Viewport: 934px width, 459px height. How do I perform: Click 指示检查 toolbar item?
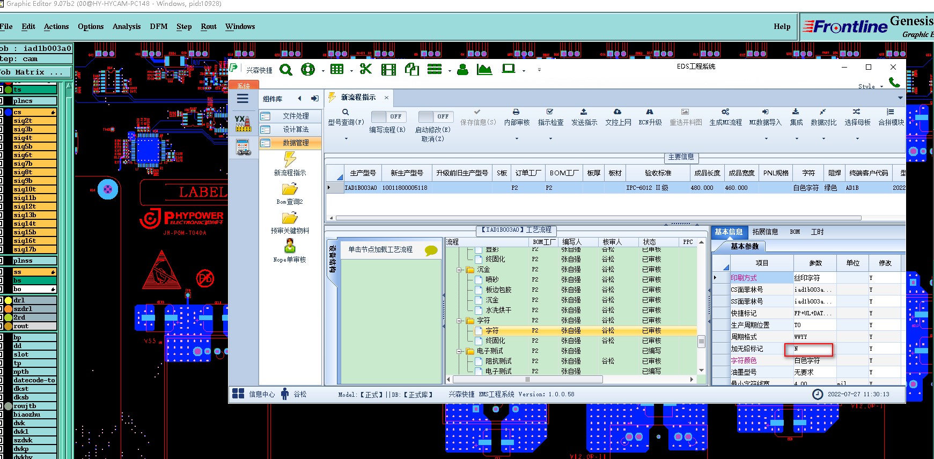point(550,117)
